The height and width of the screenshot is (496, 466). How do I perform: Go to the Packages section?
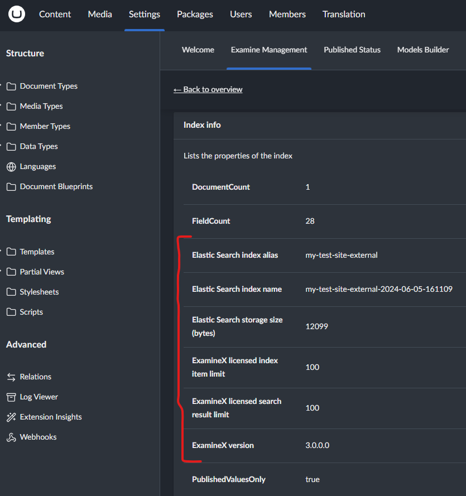(x=195, y=15)
